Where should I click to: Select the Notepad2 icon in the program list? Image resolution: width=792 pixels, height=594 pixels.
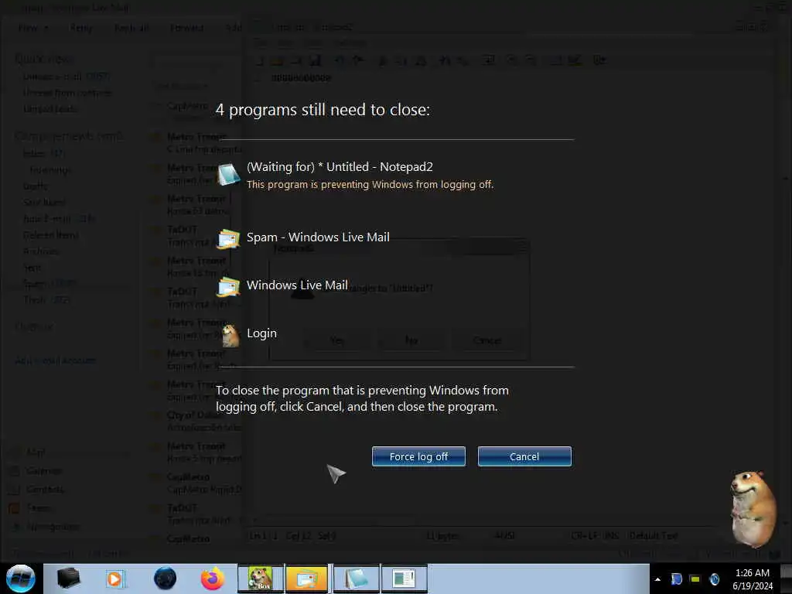click(x=229, y=174)
